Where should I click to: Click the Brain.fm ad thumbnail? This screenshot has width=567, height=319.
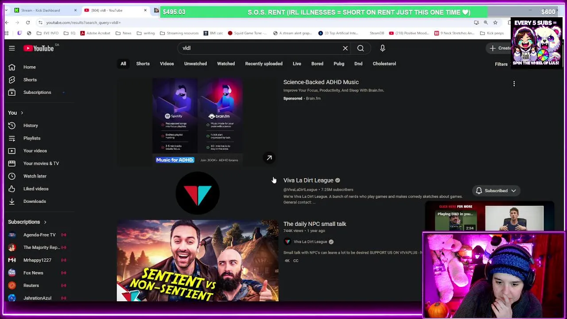click(198, 122)
